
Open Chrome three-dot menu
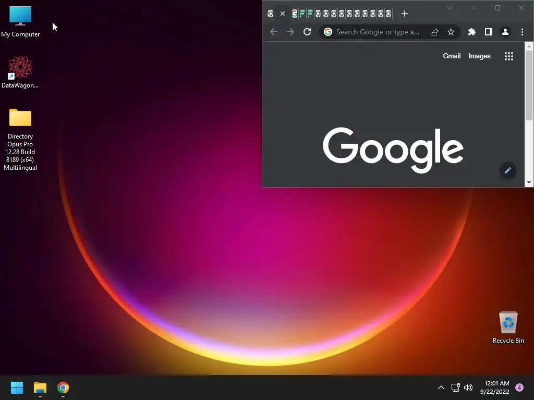click(x=522, y=32)
